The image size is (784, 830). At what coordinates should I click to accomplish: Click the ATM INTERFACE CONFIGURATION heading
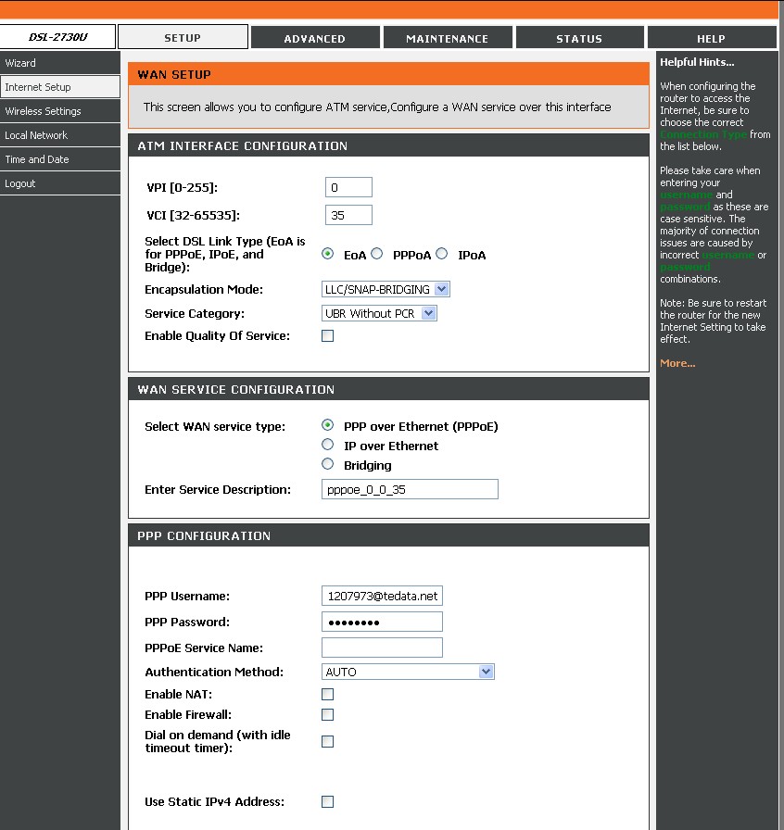(x=242, y=145)
